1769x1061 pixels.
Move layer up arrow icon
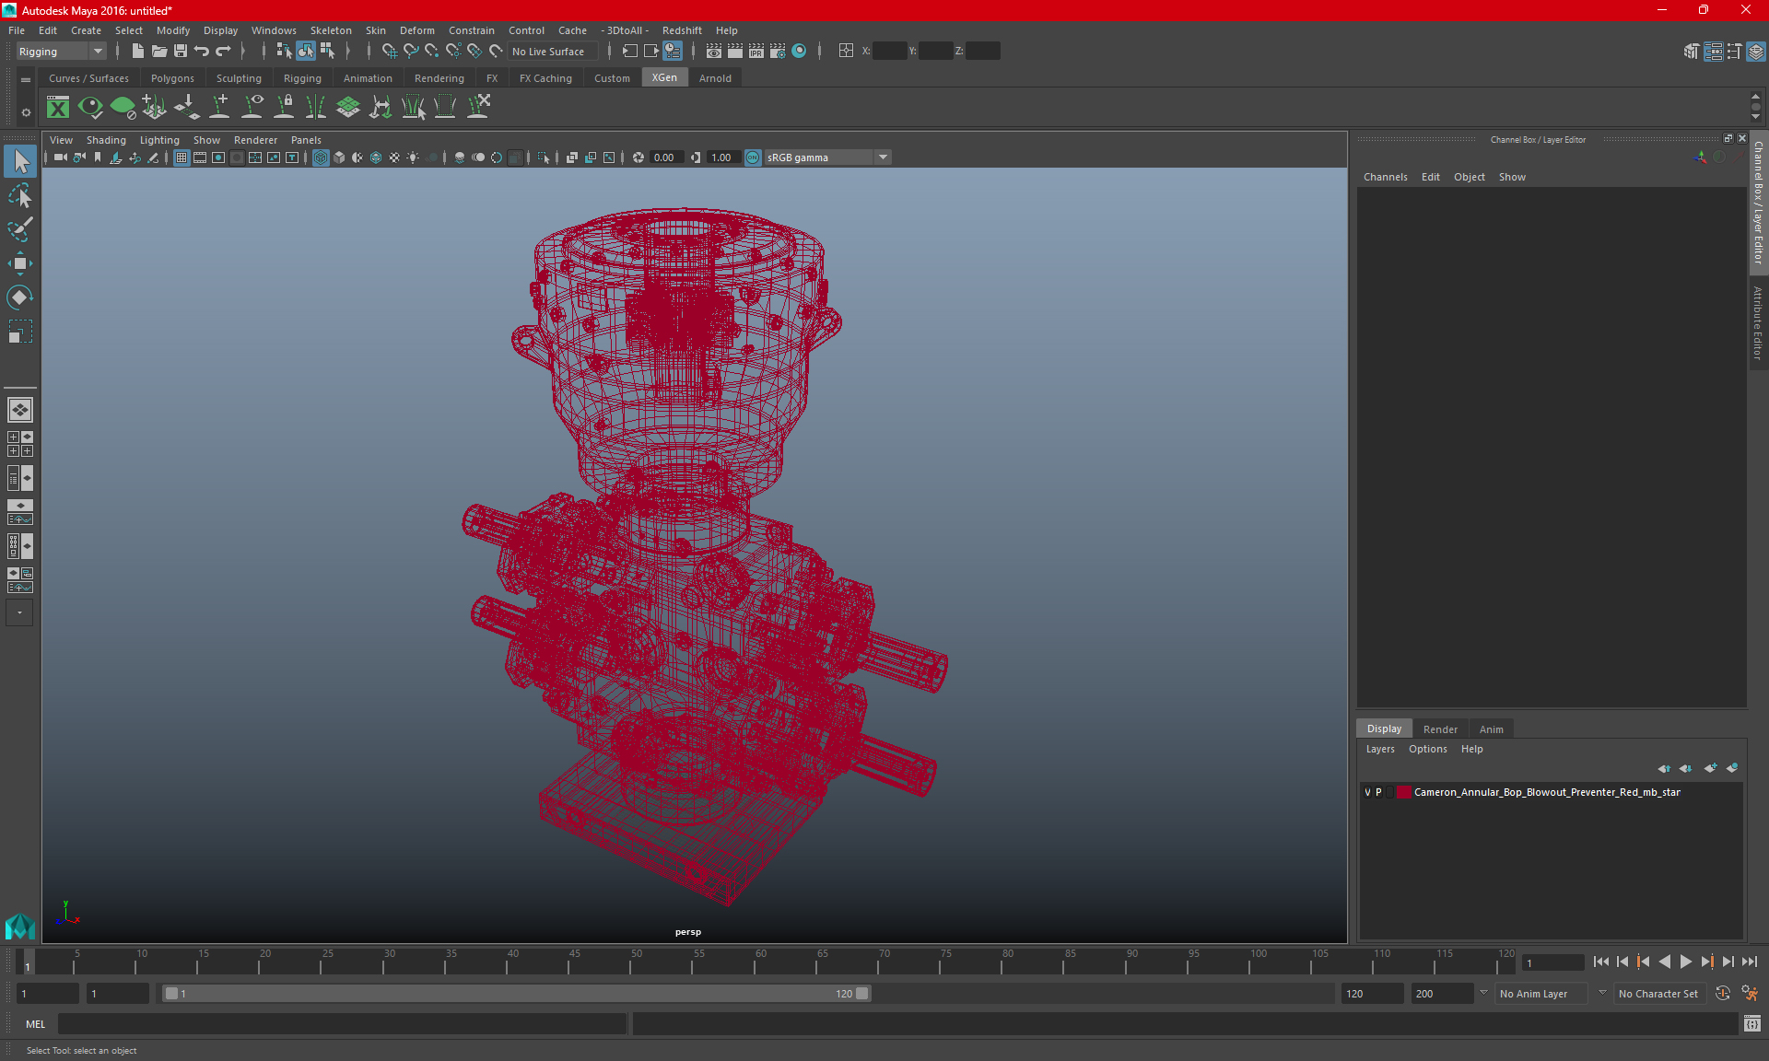1664,768
